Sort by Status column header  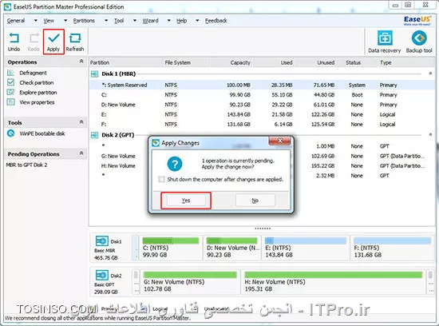(356, 62)
